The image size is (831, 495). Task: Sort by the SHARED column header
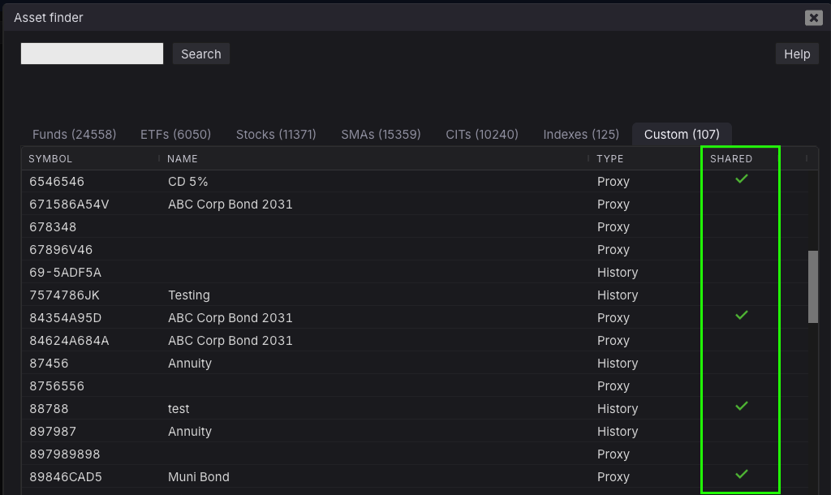[731, 159]
